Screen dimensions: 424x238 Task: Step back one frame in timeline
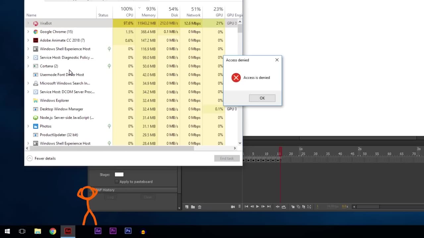[252, 207]
